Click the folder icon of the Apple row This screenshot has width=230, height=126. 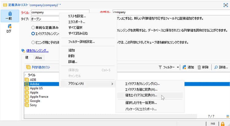(27, 92)
